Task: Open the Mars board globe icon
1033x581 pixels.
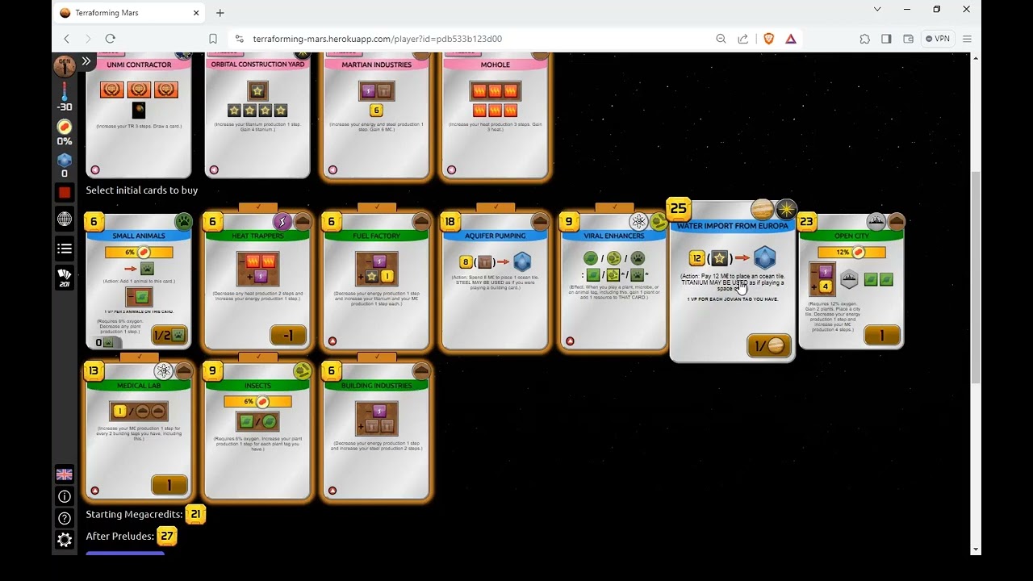Action: click(x=65, y=219)
